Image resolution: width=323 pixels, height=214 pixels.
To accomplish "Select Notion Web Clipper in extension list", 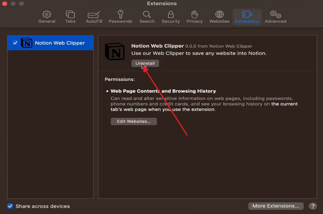I will [x=50, y=43].
